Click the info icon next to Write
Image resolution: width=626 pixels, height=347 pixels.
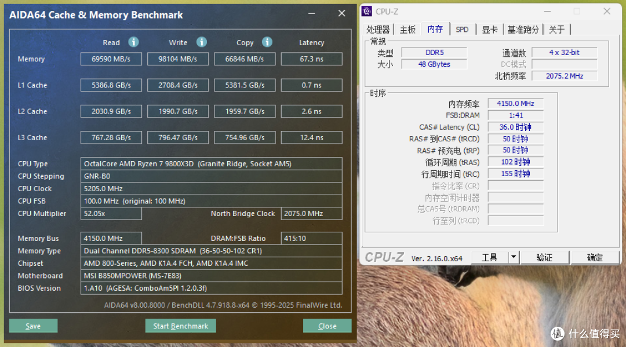click(201, 42)
